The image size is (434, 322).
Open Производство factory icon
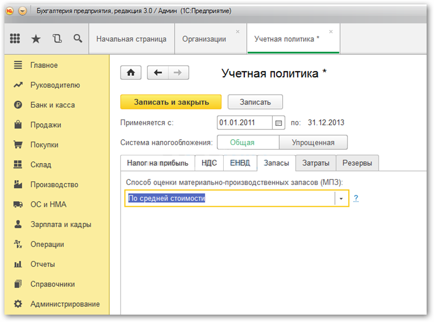pos(18,184)
